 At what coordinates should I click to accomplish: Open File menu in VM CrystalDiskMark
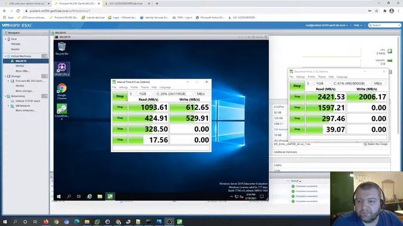(114, 87)
